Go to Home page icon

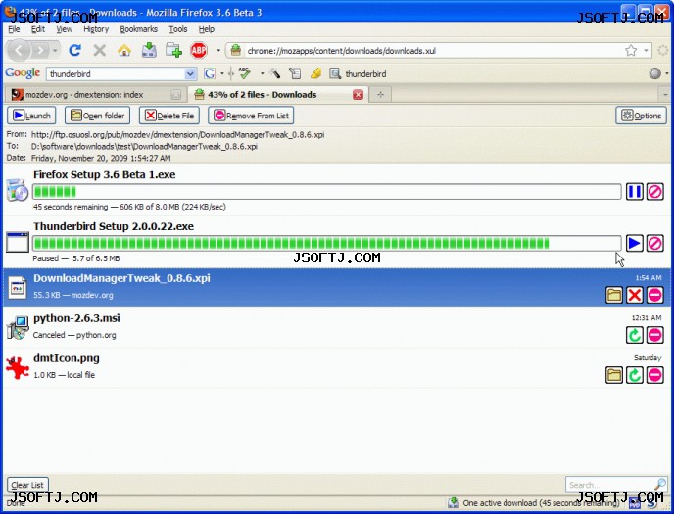(x=124, y=51)
